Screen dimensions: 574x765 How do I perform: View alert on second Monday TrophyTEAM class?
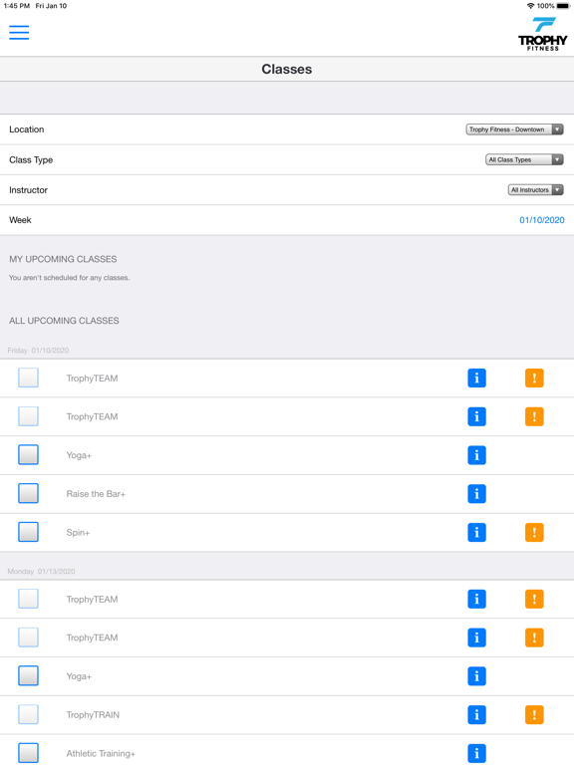tap(534, 637)
